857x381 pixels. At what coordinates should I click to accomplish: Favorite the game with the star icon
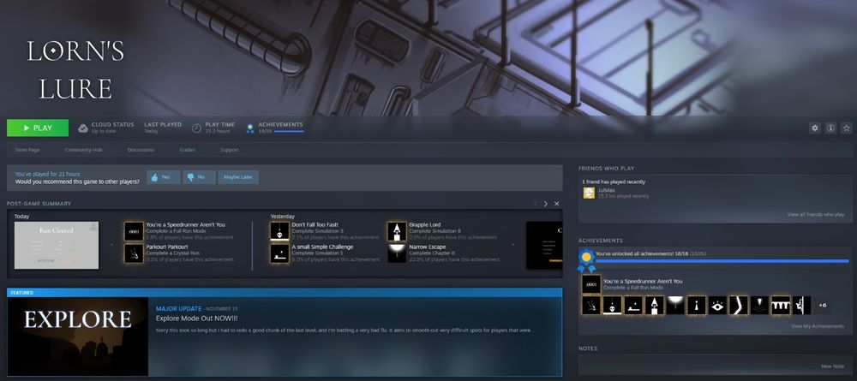click(x=847, y=128)
